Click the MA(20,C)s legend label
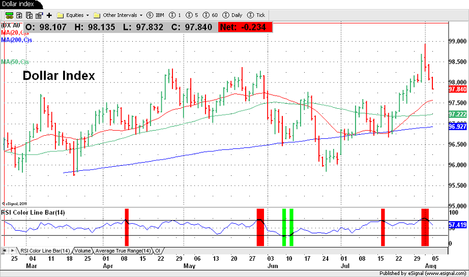 click(x=14, y=33)
